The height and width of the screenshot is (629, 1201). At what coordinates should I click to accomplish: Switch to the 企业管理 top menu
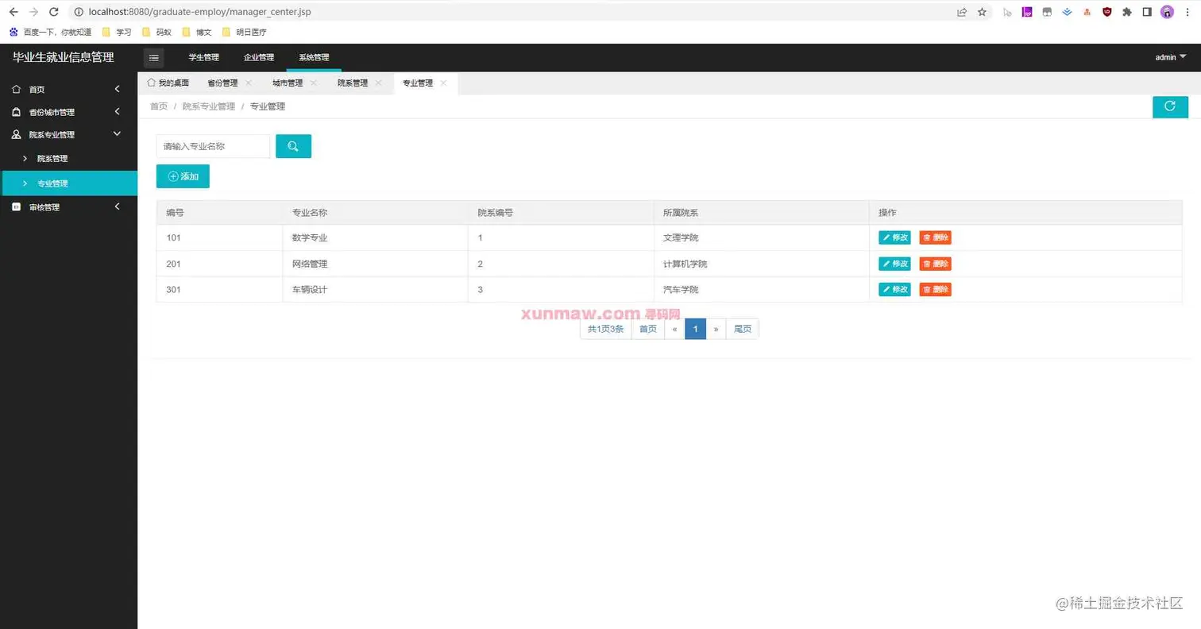(x=259, y=57)
